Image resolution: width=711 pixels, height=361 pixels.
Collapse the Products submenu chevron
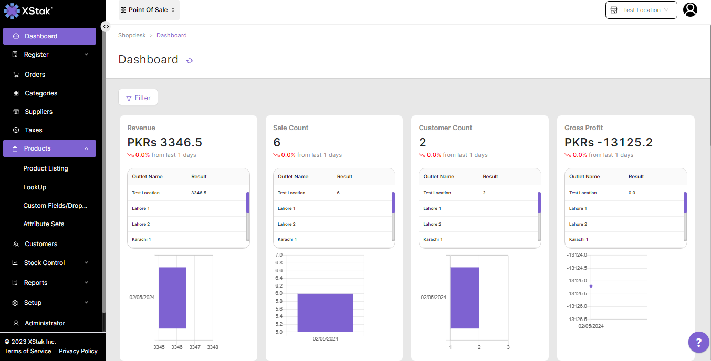tap(87, 148)
